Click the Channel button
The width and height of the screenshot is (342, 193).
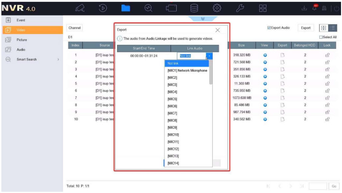[75, 28]
